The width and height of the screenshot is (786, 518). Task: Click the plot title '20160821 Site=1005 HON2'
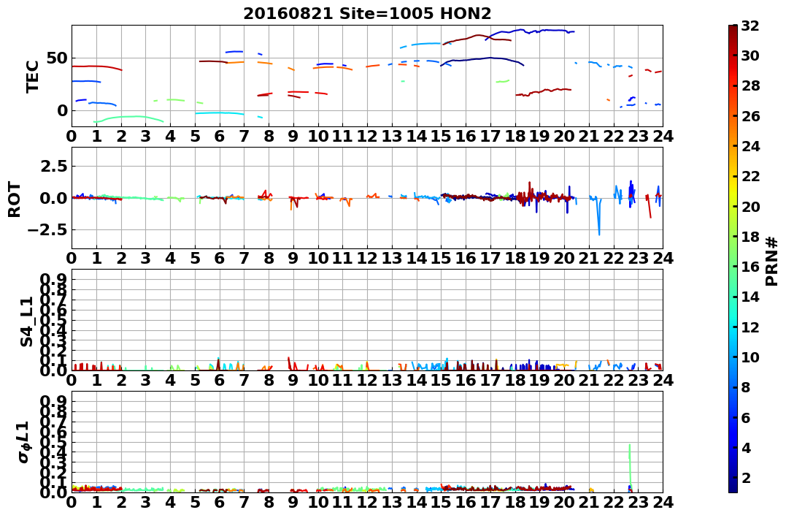367,14
